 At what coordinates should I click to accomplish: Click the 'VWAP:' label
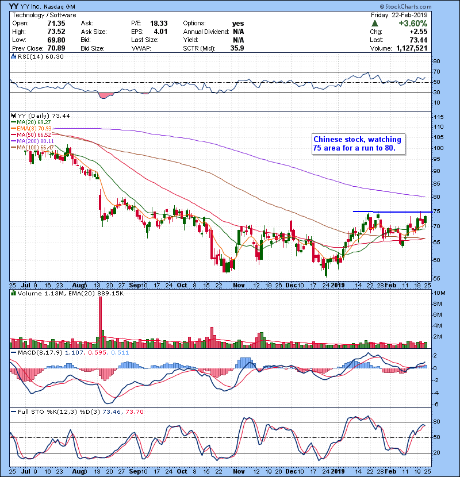(x=141, y=48)
